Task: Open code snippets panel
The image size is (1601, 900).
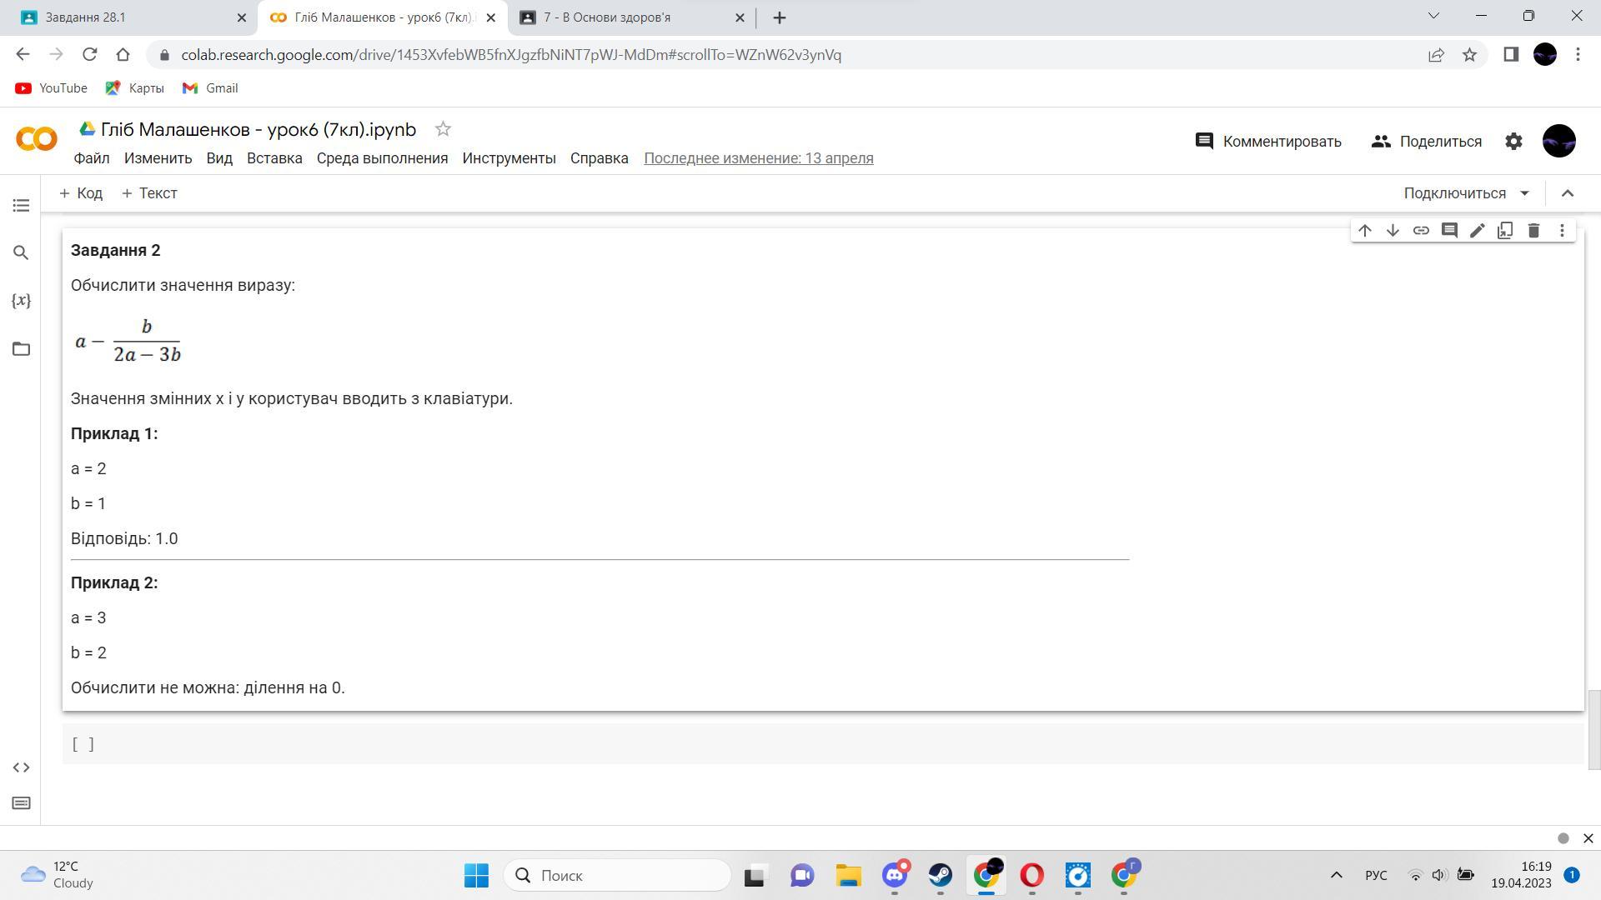Action: coord(21,767)
